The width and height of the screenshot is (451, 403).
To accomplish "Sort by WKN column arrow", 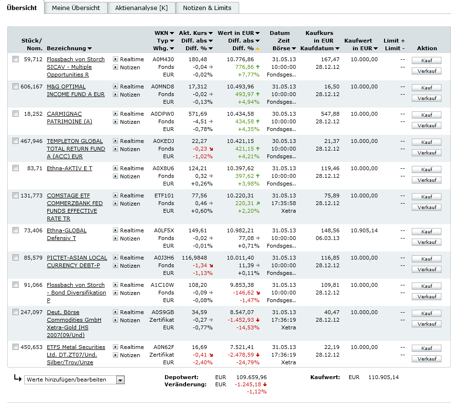I will coord(172,33).
